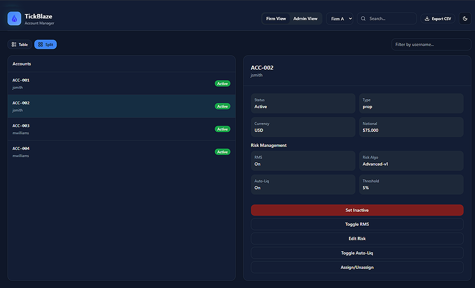Viewport: 475px width, 288px height.
Task: Click the Assign/Unassign button
Action: [x=357, y=267]
